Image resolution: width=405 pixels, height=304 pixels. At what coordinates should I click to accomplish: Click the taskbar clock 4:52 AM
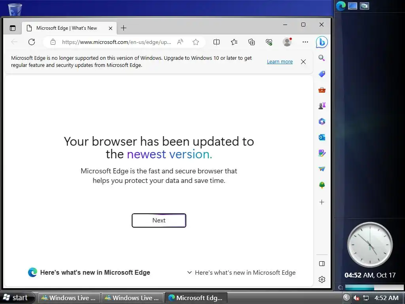[x=386, y=298]
